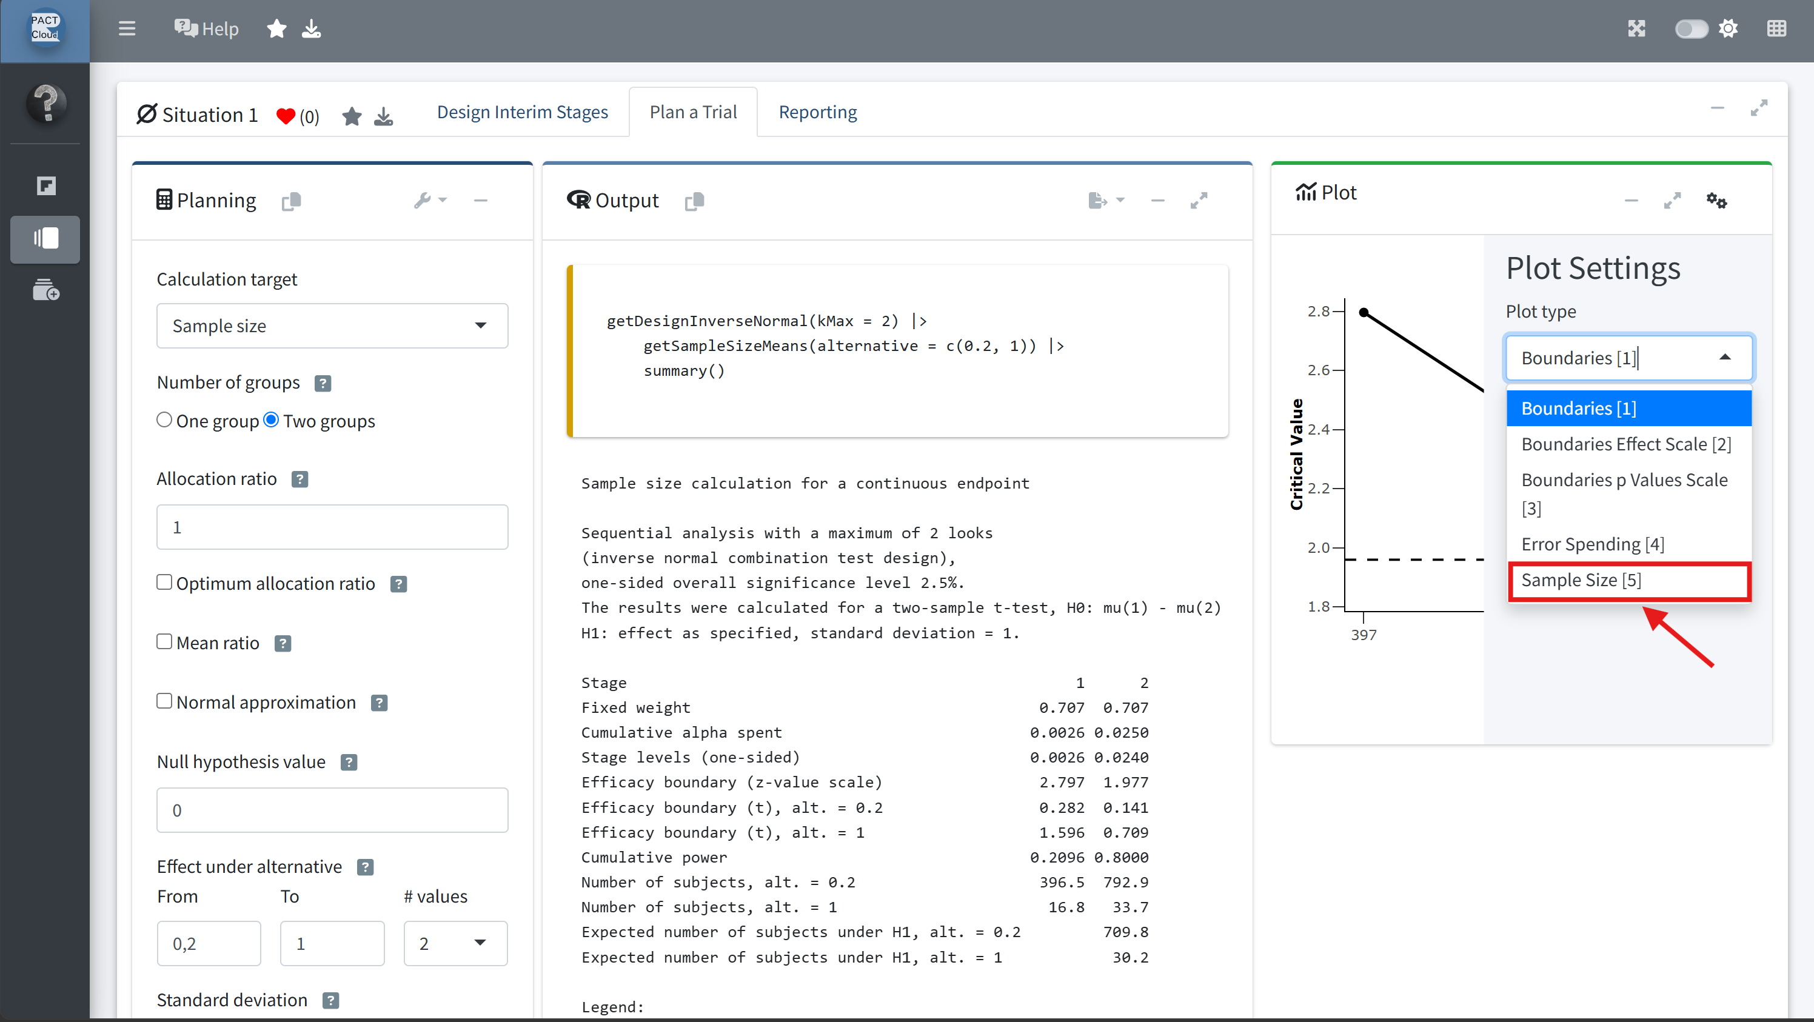Select the highlighted design panel sidebar icon
1814x1022 pixels.
pos(45,239)
